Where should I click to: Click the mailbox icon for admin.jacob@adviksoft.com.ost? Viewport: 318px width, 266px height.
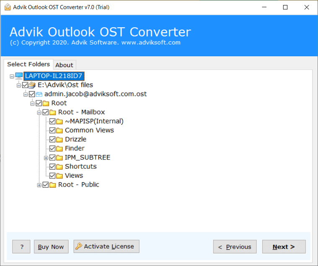point(39,94)
